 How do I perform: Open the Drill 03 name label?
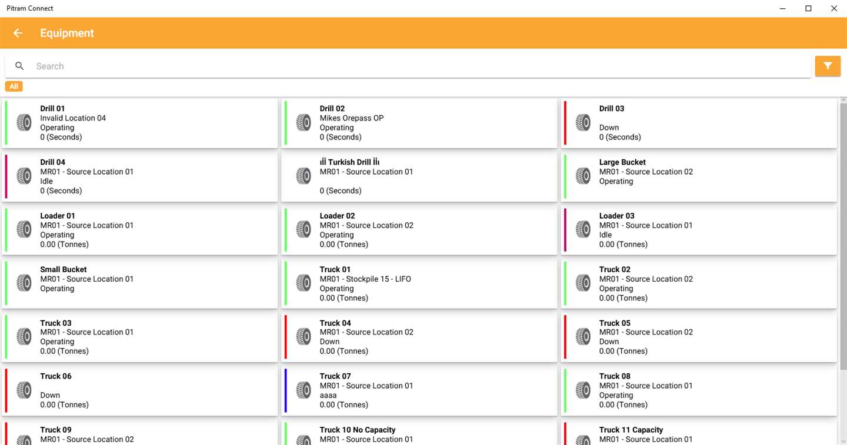click(x=612, y=108)
